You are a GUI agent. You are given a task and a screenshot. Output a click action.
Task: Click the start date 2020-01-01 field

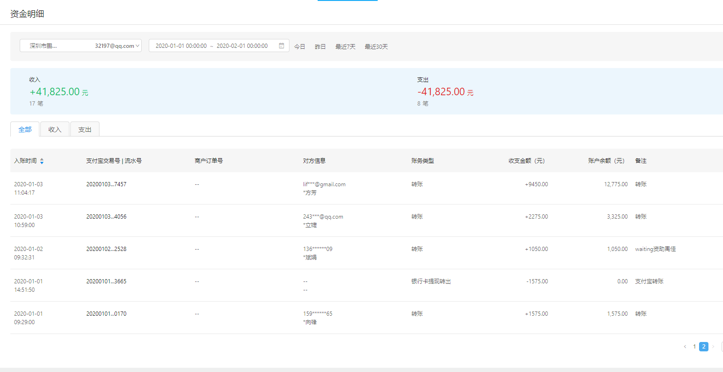pyautogui.click(x=181, y=46)
